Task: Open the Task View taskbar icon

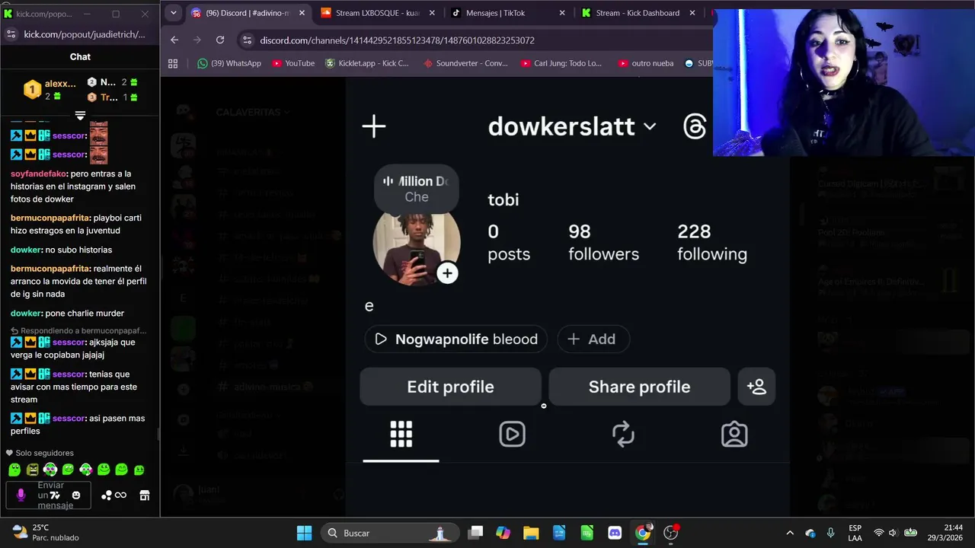Action: point(475,533)
